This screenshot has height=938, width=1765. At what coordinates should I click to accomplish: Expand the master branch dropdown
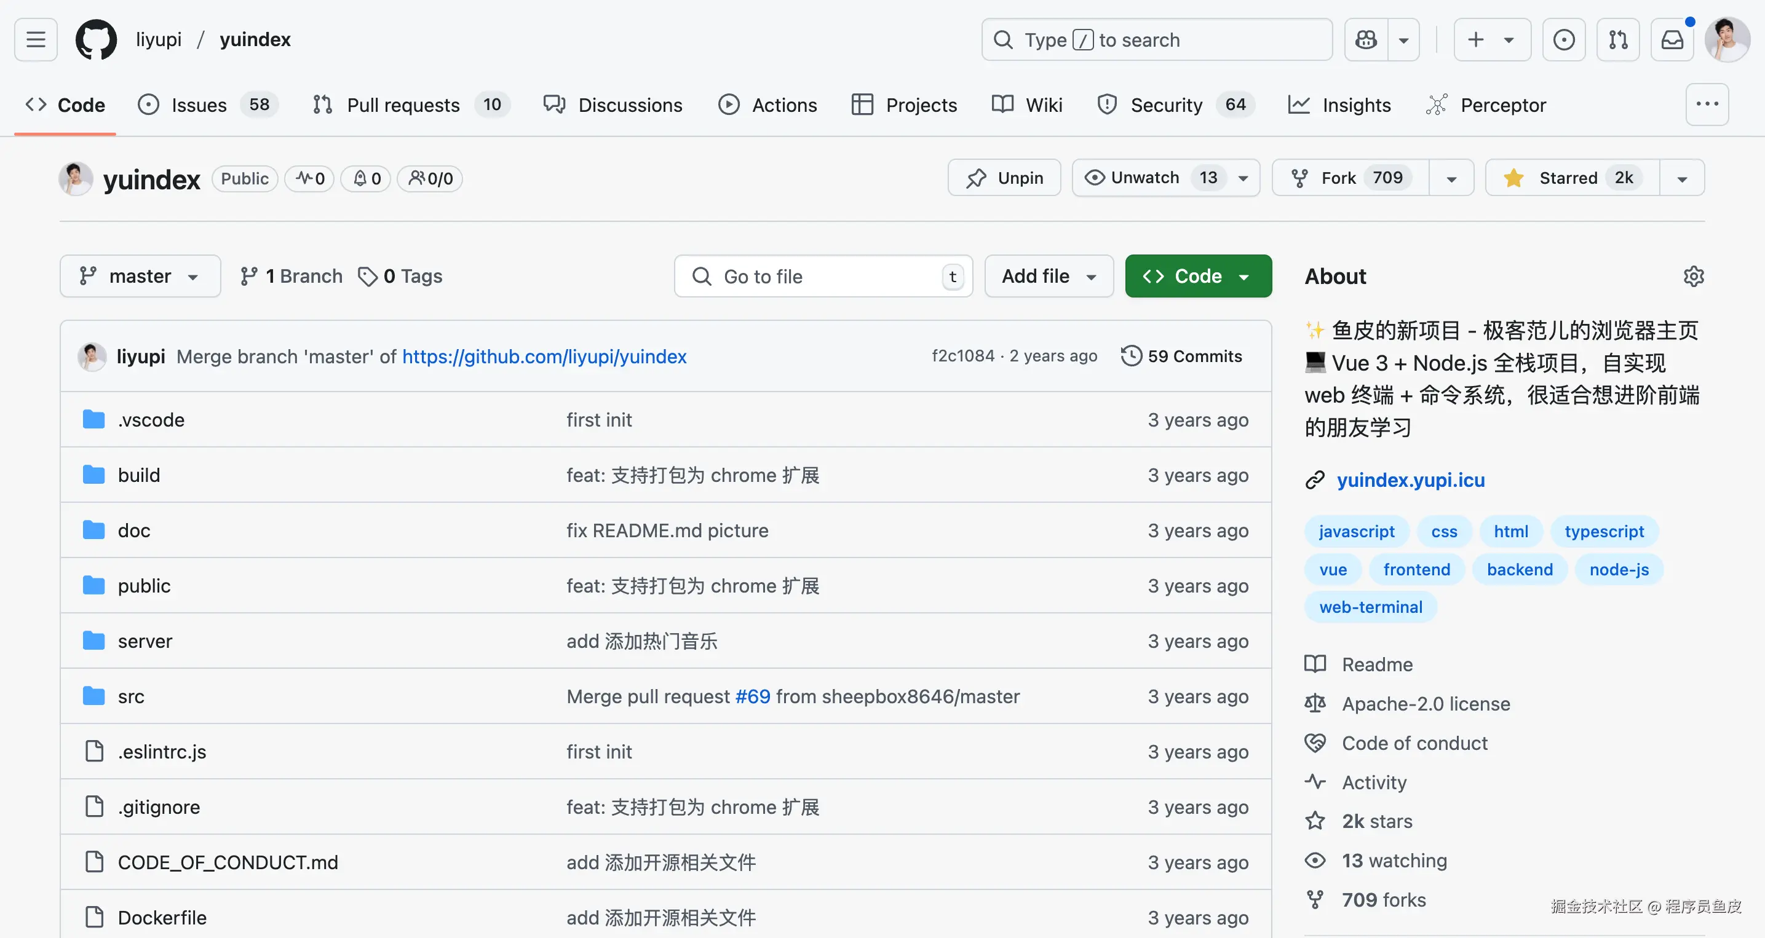[x=140, y=277]
